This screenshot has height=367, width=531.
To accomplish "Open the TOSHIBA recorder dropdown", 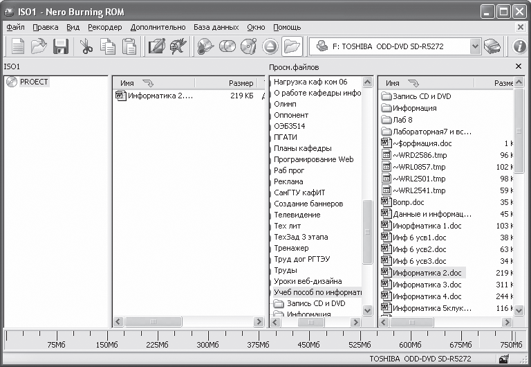I will (x=475, y=46).
